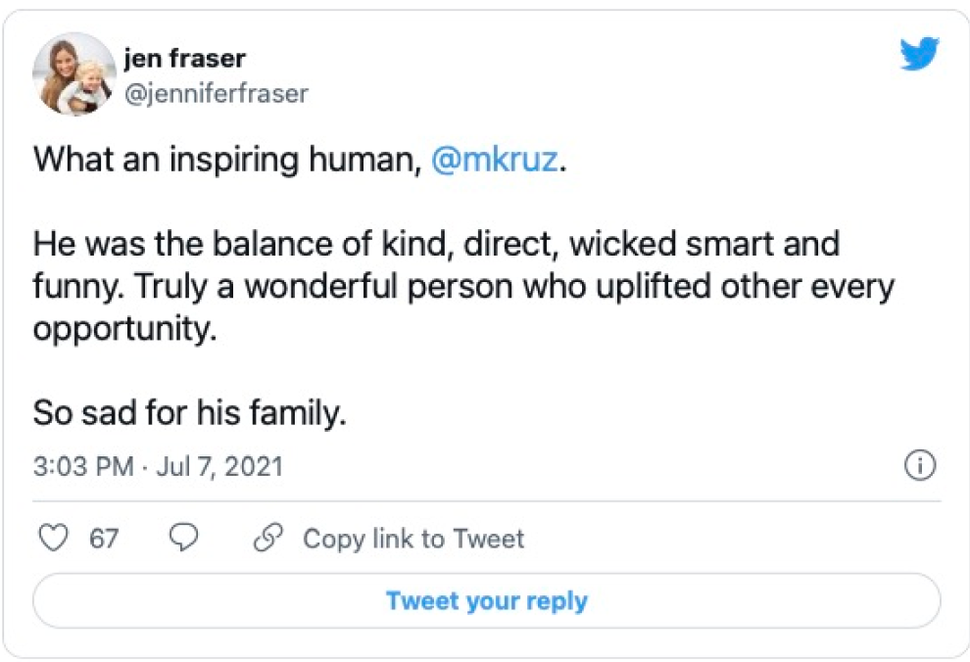The height and width of the screenshot is (662, 970).
Task: Click the reply speech bubble icon
Action: click(x=184, y=539)
